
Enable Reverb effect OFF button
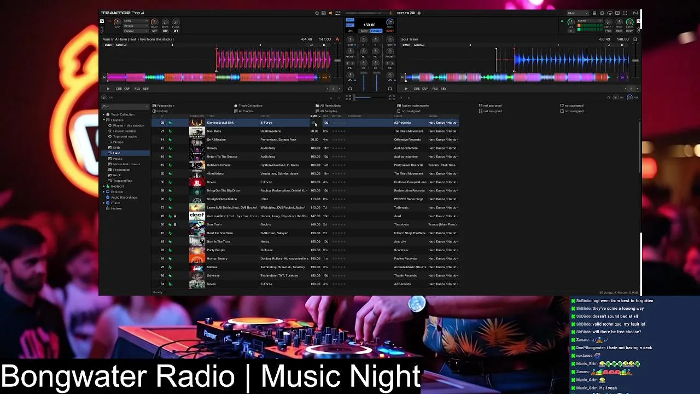click(165, 31)
